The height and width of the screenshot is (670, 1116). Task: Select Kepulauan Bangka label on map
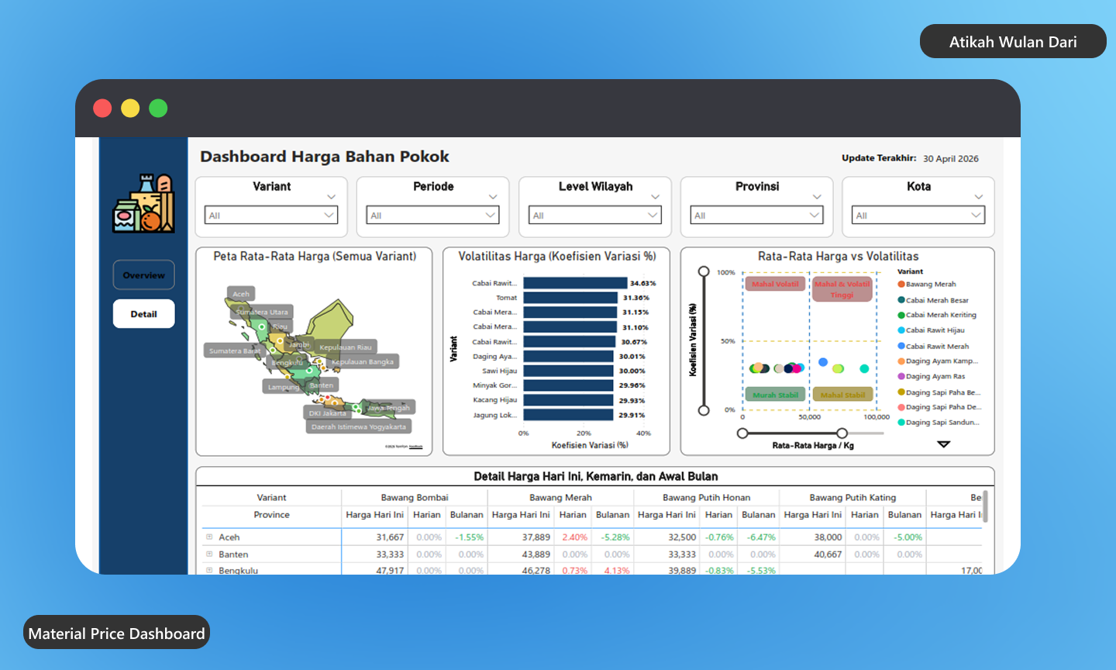[363, 361]
